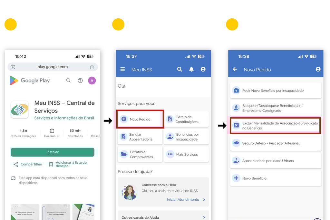
Task: Open the Benefícios por Incapacidade service
Action: tap(187, 137)
